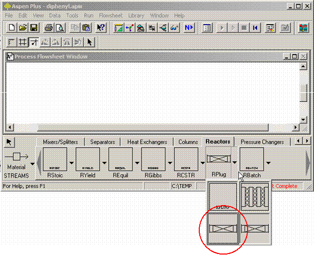Toggle the select-mode arrow in model library
The width and height of the screenshot is (314, 255).
(9, 142)
